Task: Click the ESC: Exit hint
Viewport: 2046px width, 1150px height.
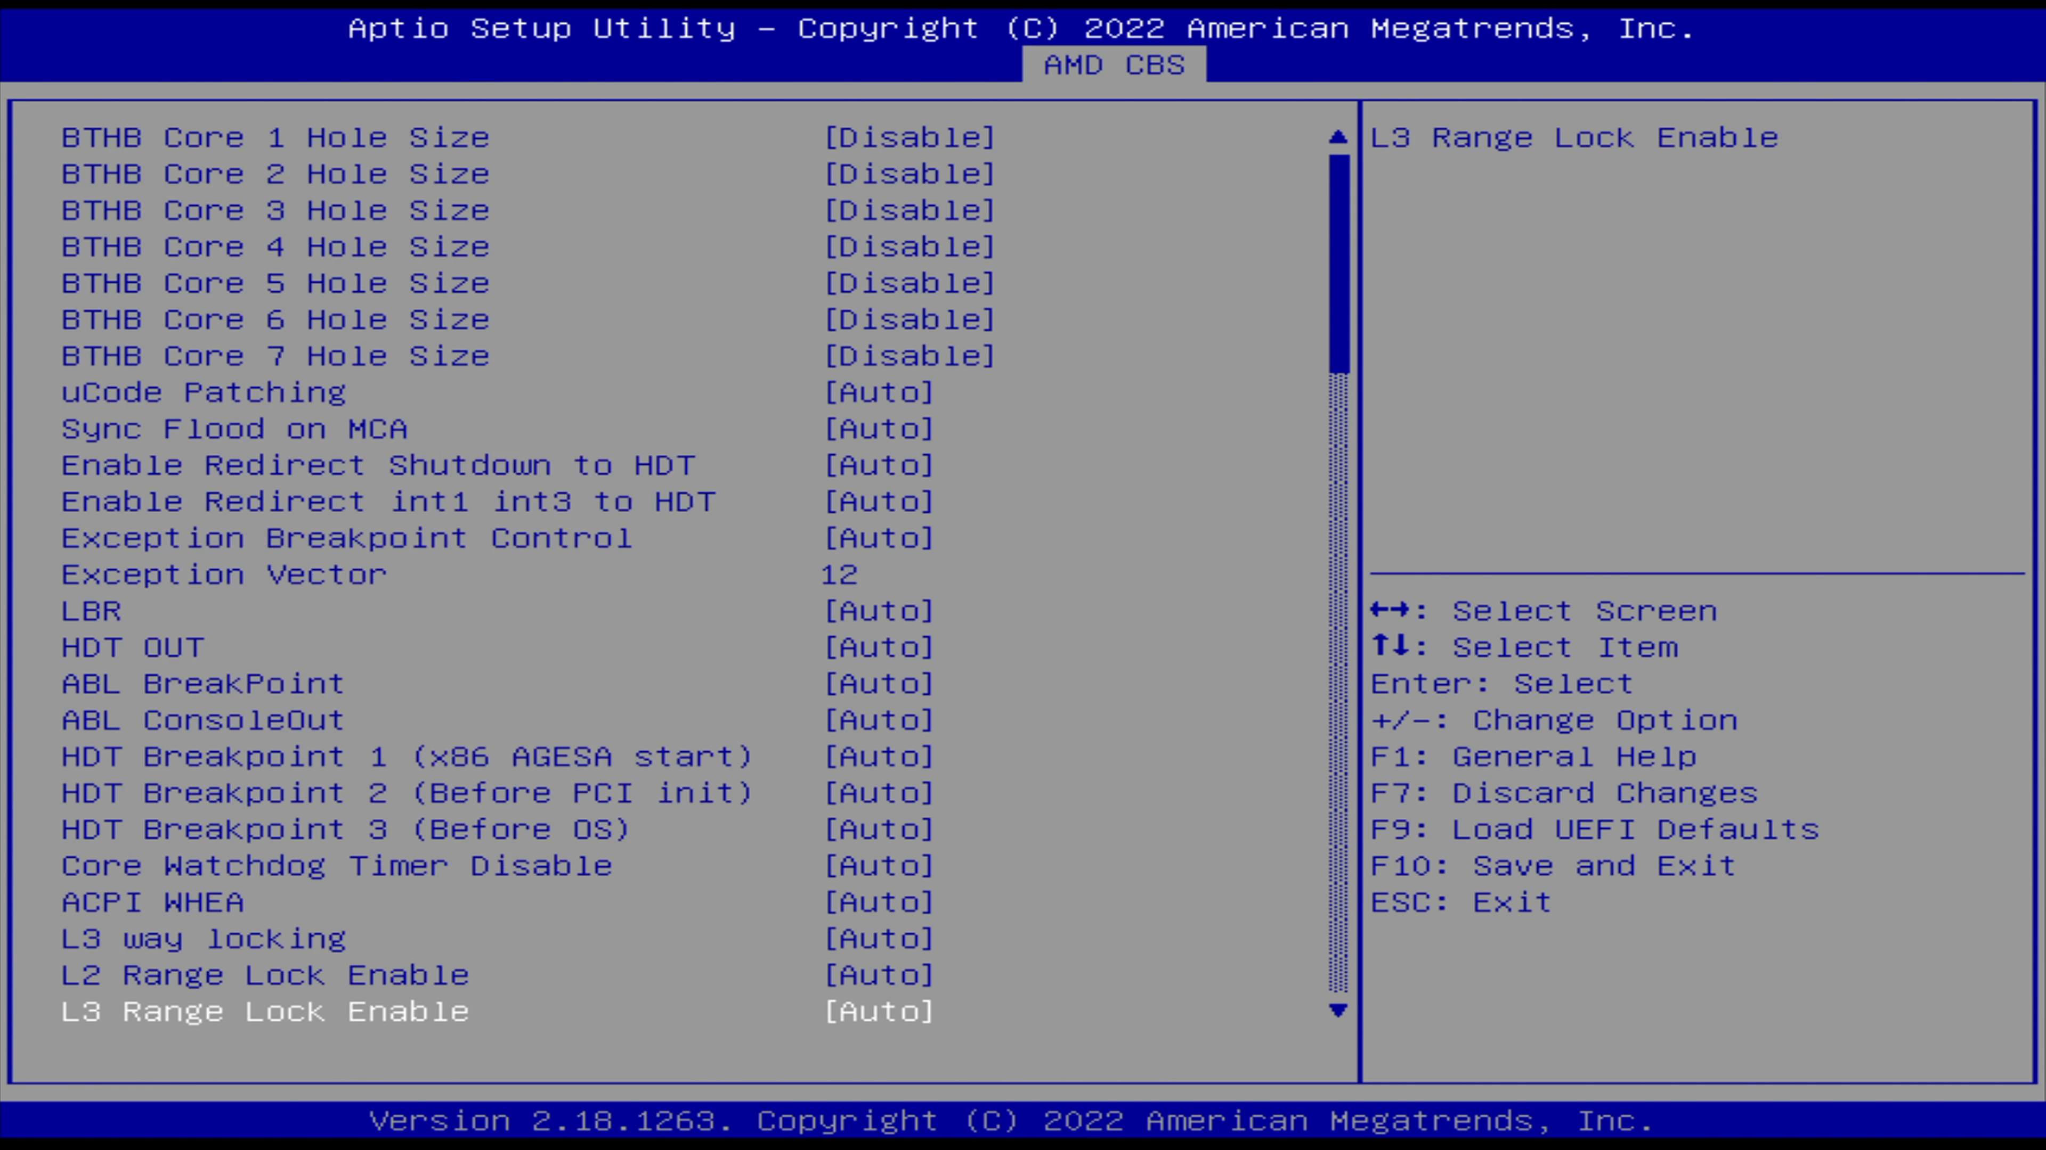Action: [1462, 903]
